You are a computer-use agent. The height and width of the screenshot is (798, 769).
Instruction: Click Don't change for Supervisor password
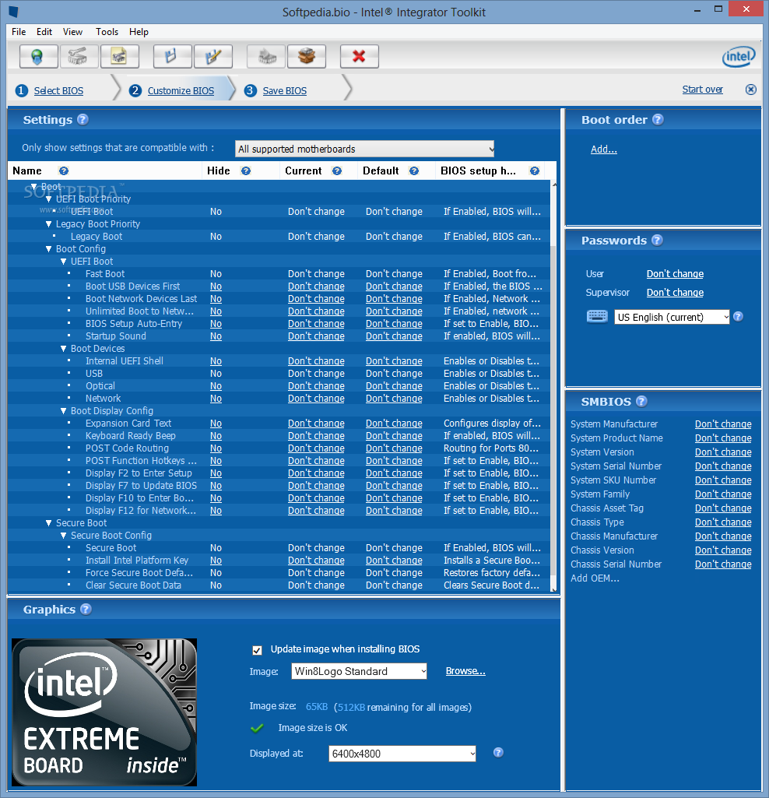point(675,293)
